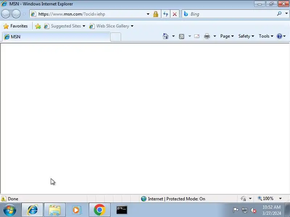Click the Read Mail icon
Image resolution: width=290 pixels, height=217 pixels.
[197, 36]
